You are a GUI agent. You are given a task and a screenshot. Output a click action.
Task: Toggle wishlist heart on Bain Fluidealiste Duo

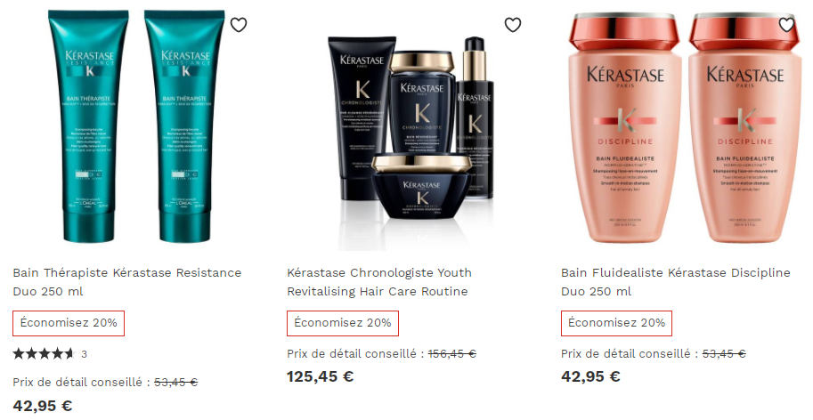(x=786, y=25)
